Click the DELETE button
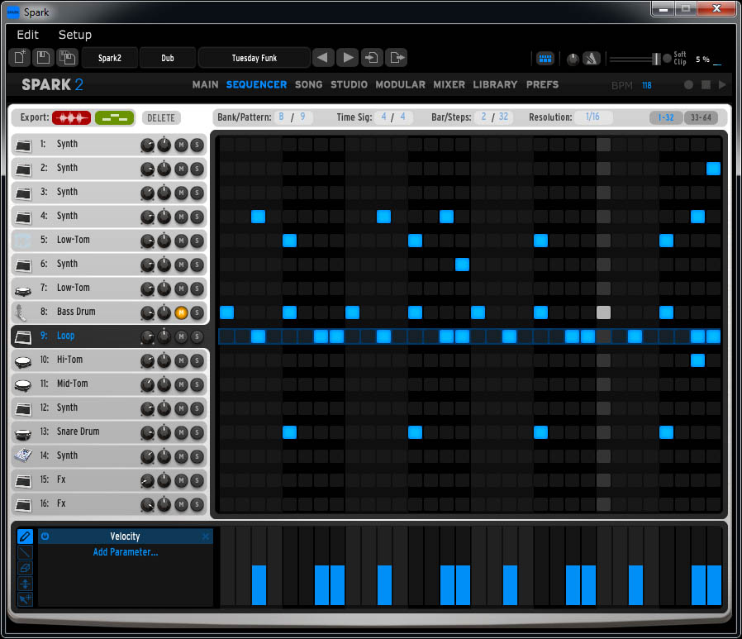 [161, 118]
